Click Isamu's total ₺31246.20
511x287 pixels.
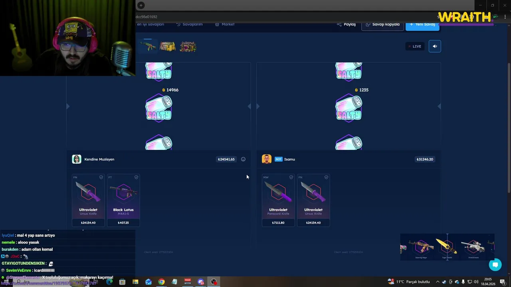425,159
